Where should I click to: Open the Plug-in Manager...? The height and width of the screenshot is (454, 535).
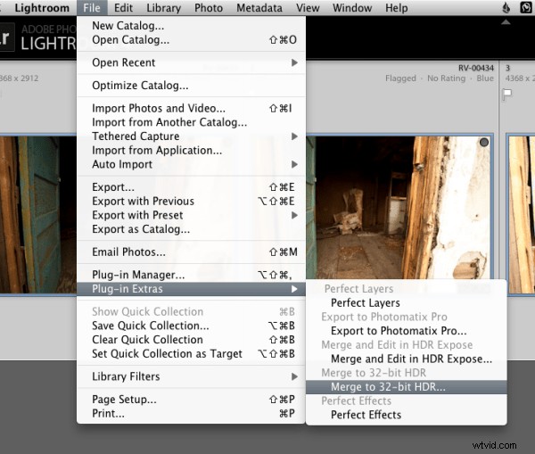click(191, 275)
